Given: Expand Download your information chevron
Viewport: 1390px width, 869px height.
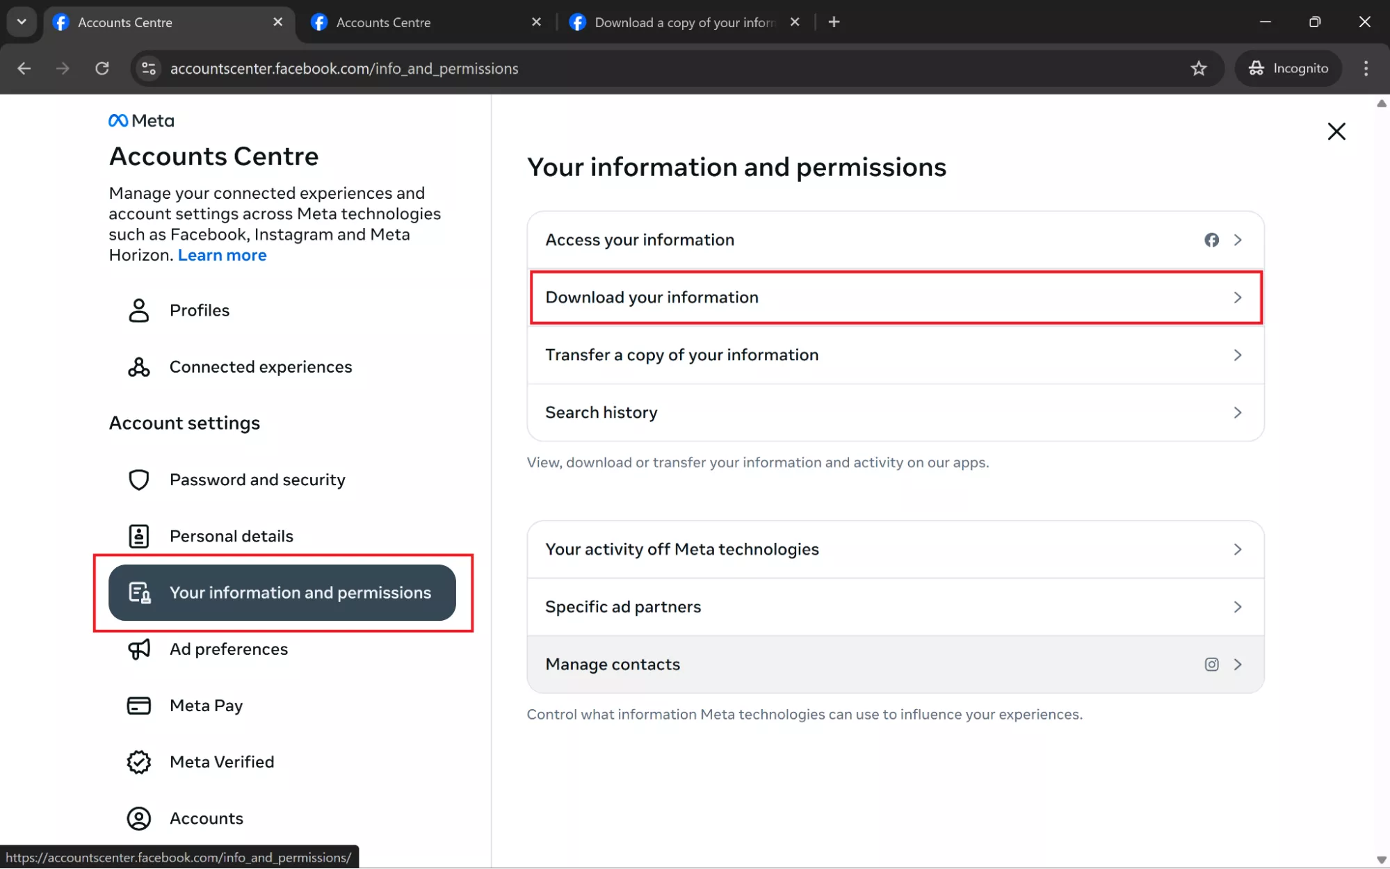Looking at the screenshot, I should coord(1237,298).
